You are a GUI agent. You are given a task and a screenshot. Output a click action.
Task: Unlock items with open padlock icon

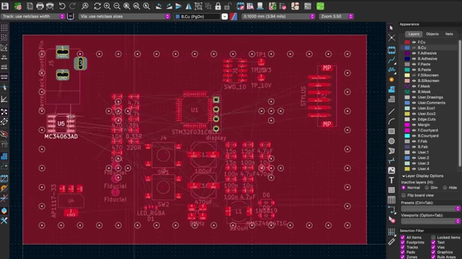pyautogui.click(x=228, y=6)
